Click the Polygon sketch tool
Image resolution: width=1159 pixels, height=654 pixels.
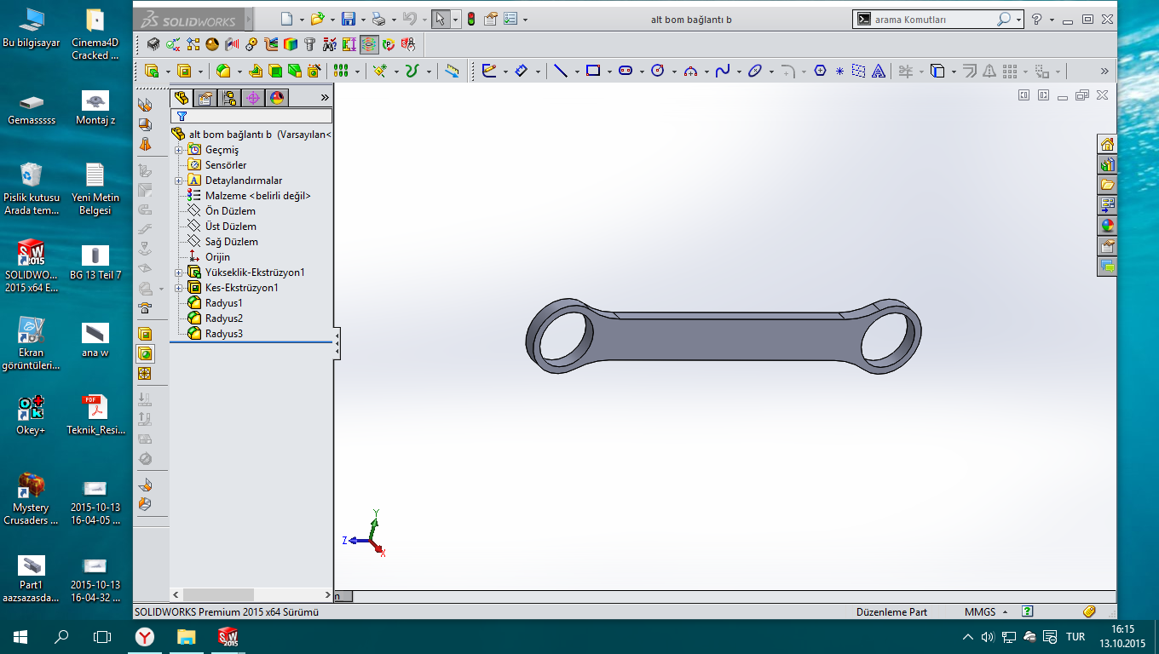[x=820, y=72]
